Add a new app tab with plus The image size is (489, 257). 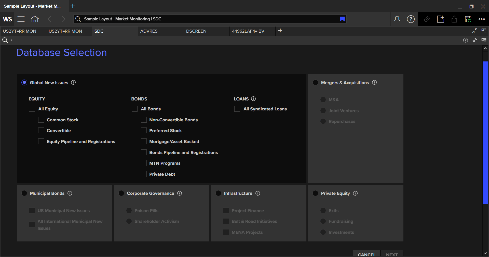[x=280, y=31]
